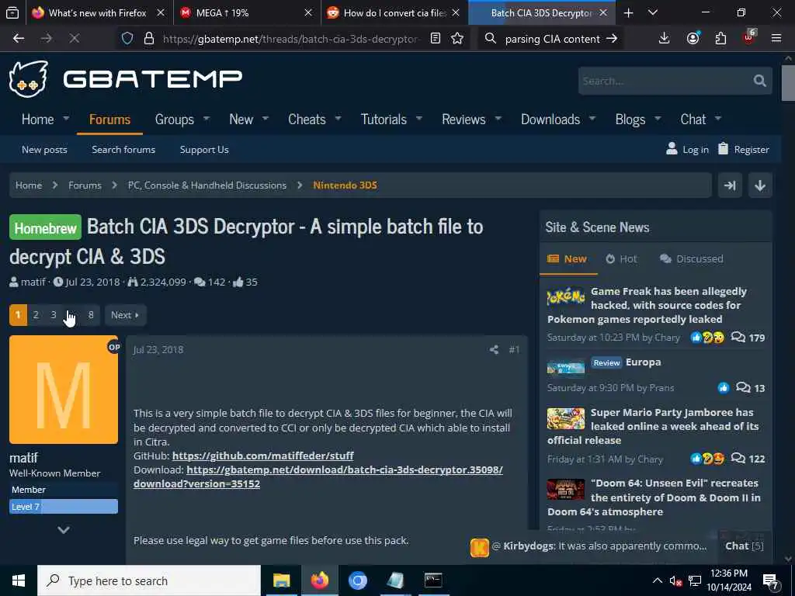Close the Batch CIA 3DS Decryptor tab
Viewport: 795px width, 596px height.
pyautogui.click(x=603, y=12)
